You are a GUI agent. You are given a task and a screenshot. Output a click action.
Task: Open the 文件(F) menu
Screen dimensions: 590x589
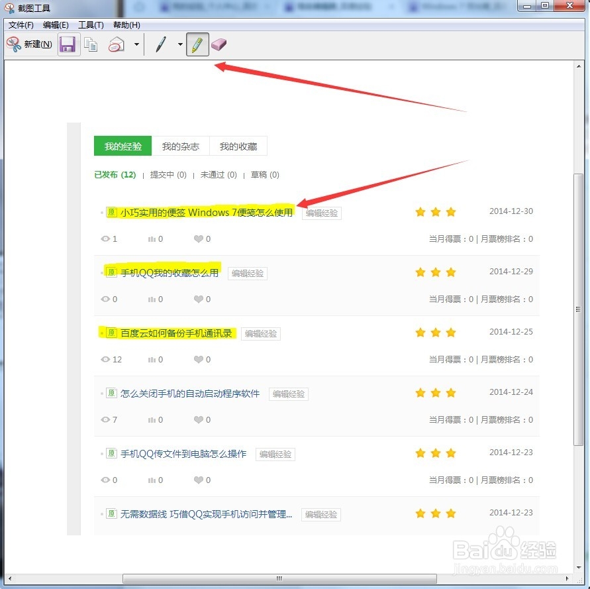21,25
